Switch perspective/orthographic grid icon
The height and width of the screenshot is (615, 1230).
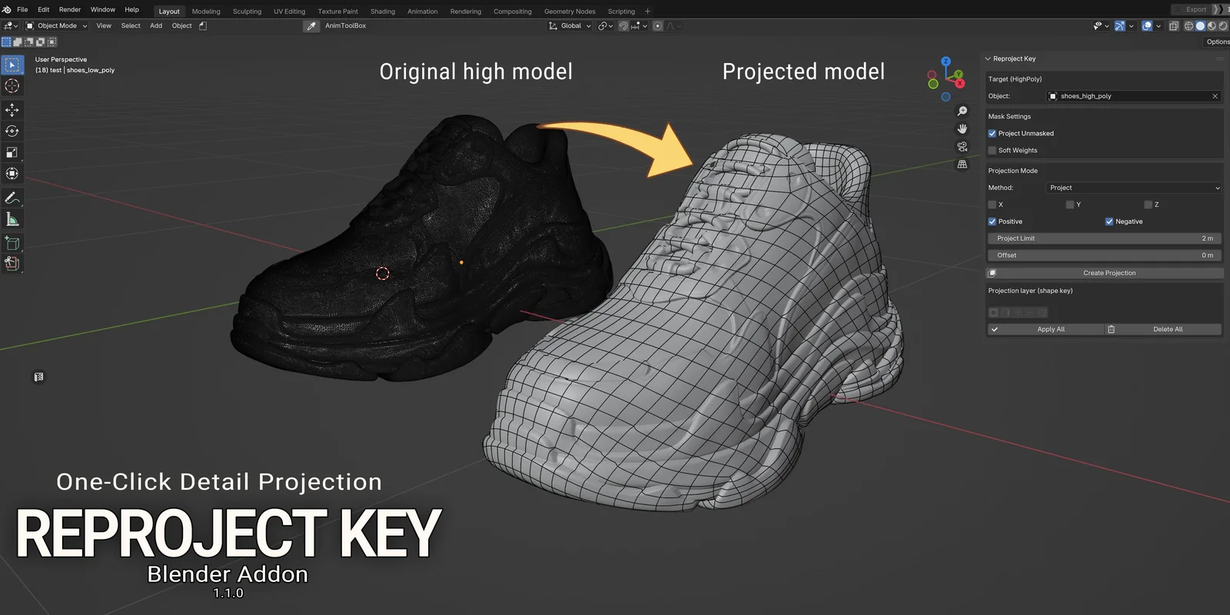[x=962, y=165]
